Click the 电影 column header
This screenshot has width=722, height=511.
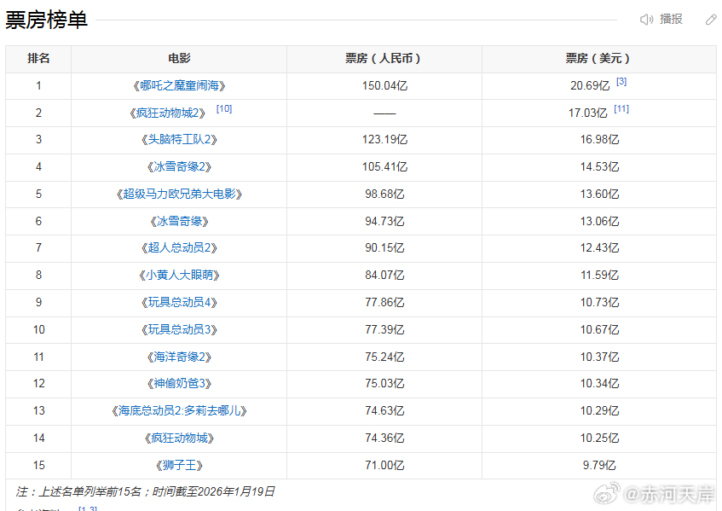coord(179,59)
